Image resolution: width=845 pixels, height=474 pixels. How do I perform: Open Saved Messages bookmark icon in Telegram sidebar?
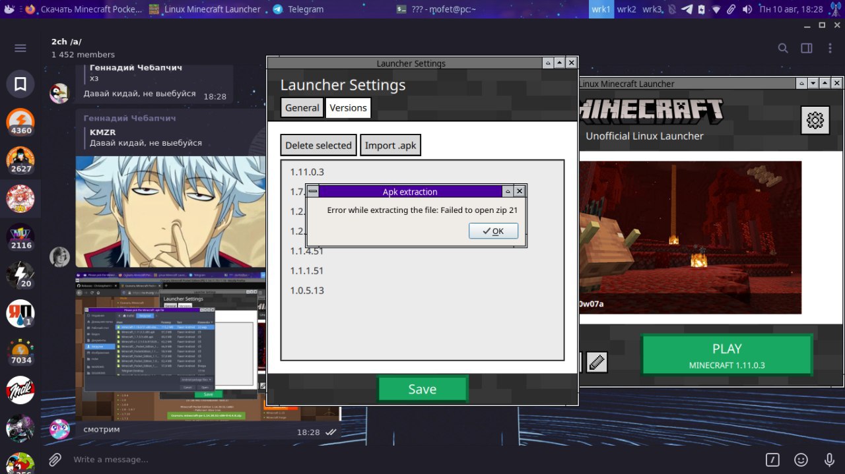tap(20, 84)
